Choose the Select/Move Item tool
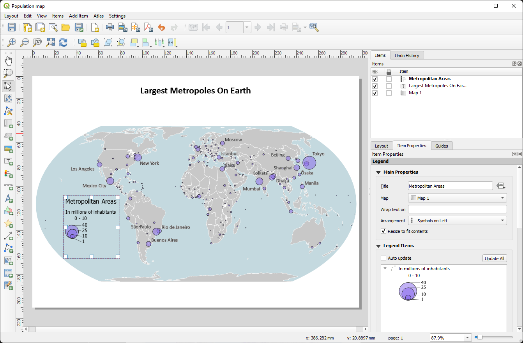Screen dimensions: 523x343 8,86
